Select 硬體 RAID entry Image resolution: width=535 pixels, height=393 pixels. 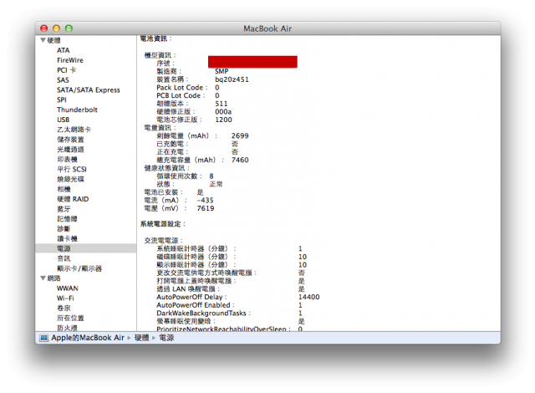(73, 199)
